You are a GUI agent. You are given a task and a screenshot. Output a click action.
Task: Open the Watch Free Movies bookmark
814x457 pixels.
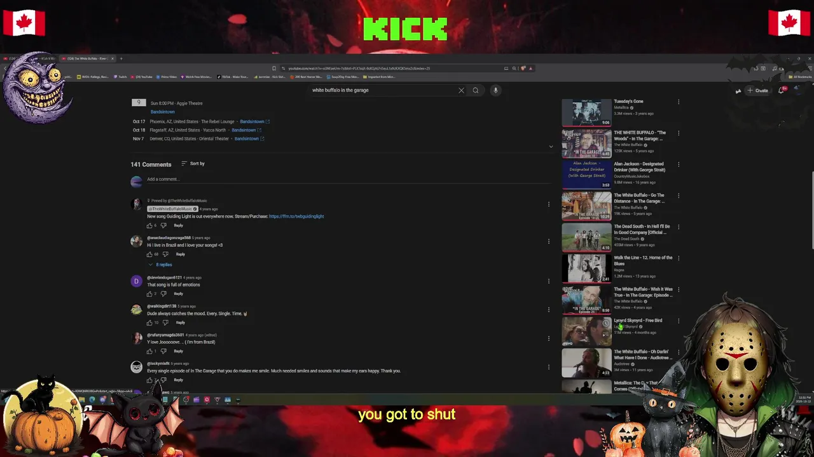(197, 77)
